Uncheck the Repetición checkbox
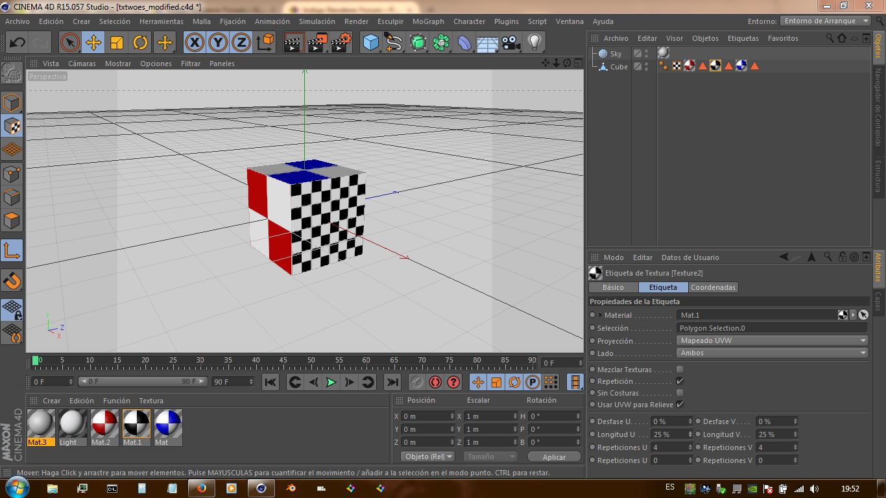Image resolution: width=886 pixels, height=498 pixels. click(680, 381)
